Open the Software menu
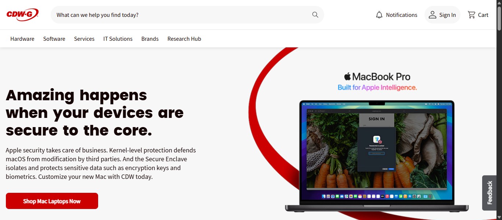The image size is (502, 220). [54, 39]
